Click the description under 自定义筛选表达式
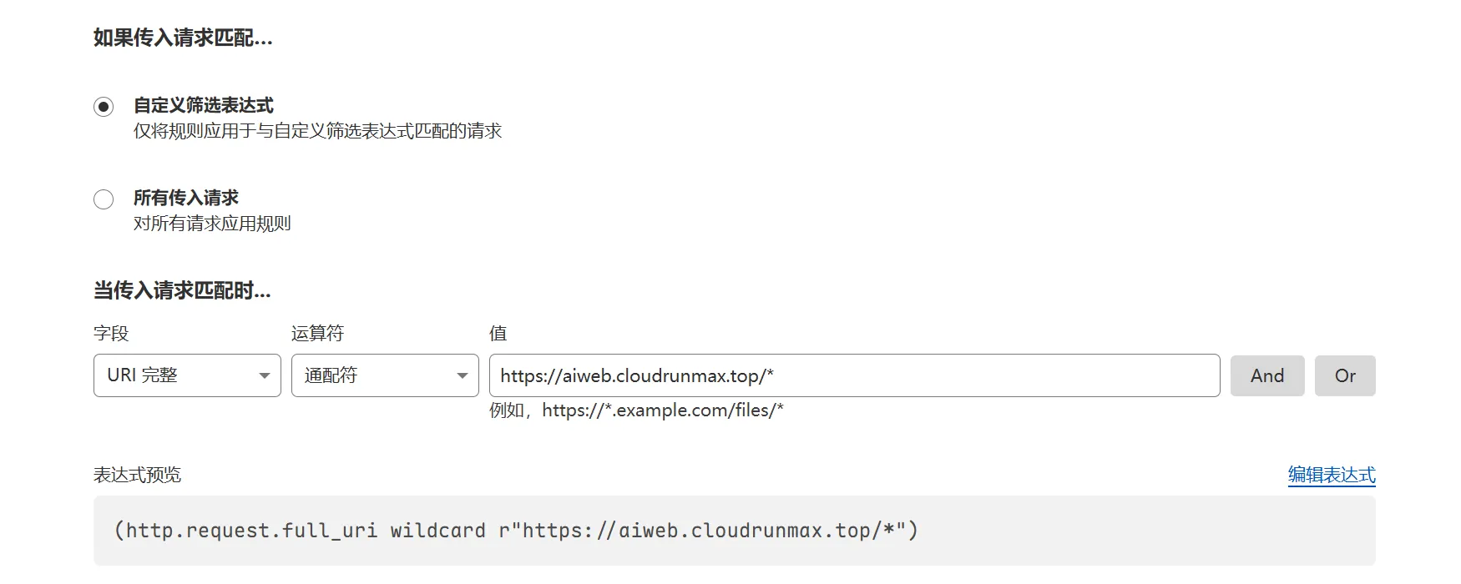 318,130
